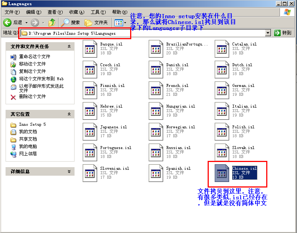The height and width of the screenshot is (233, 297).
Task: Go up one folder level icon
Action: click(x=52, y=23)
